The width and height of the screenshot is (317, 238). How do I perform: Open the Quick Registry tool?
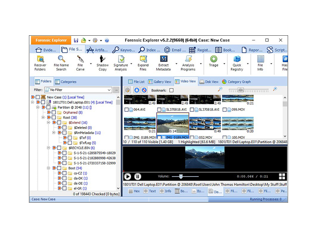(237, 59)
